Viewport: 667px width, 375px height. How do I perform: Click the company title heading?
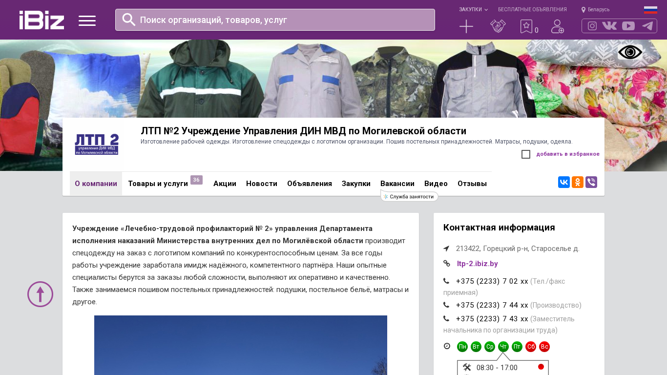coord(303,131)
